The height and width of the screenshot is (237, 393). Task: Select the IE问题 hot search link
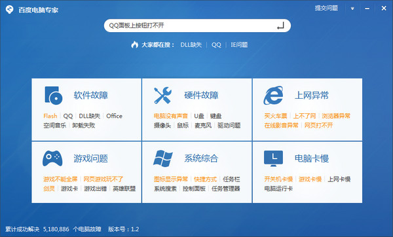(x=239, y=45)
